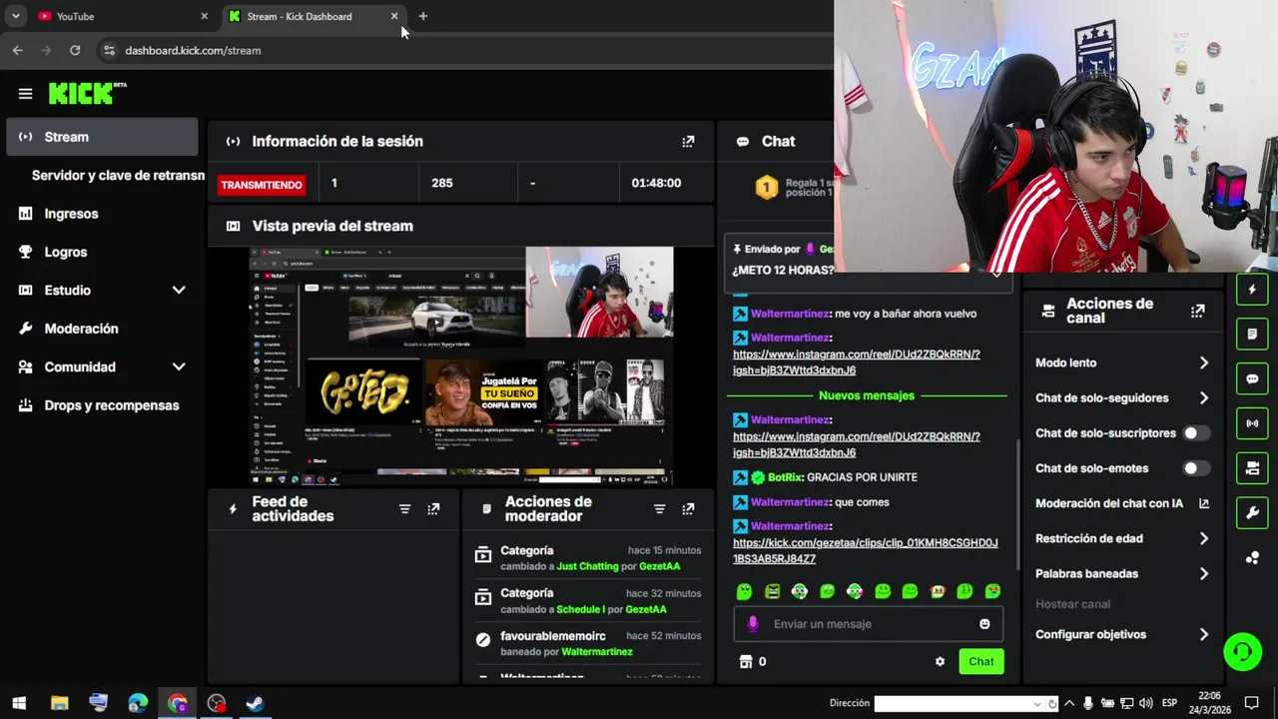Send message with green Chat button
Viewport: 1278px width, 719px height.
tap(981, 662)
